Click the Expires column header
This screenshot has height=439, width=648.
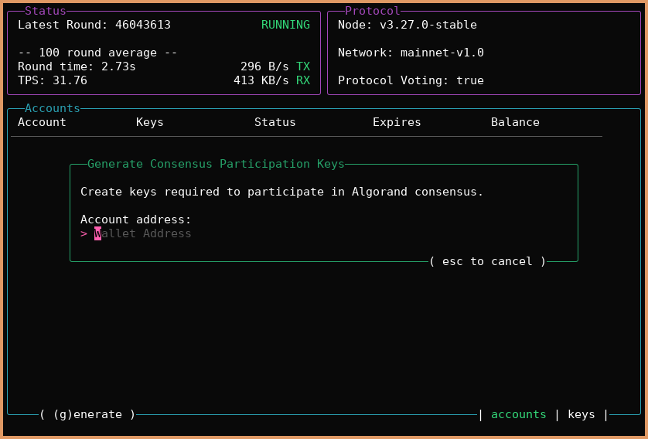[397, 122]
